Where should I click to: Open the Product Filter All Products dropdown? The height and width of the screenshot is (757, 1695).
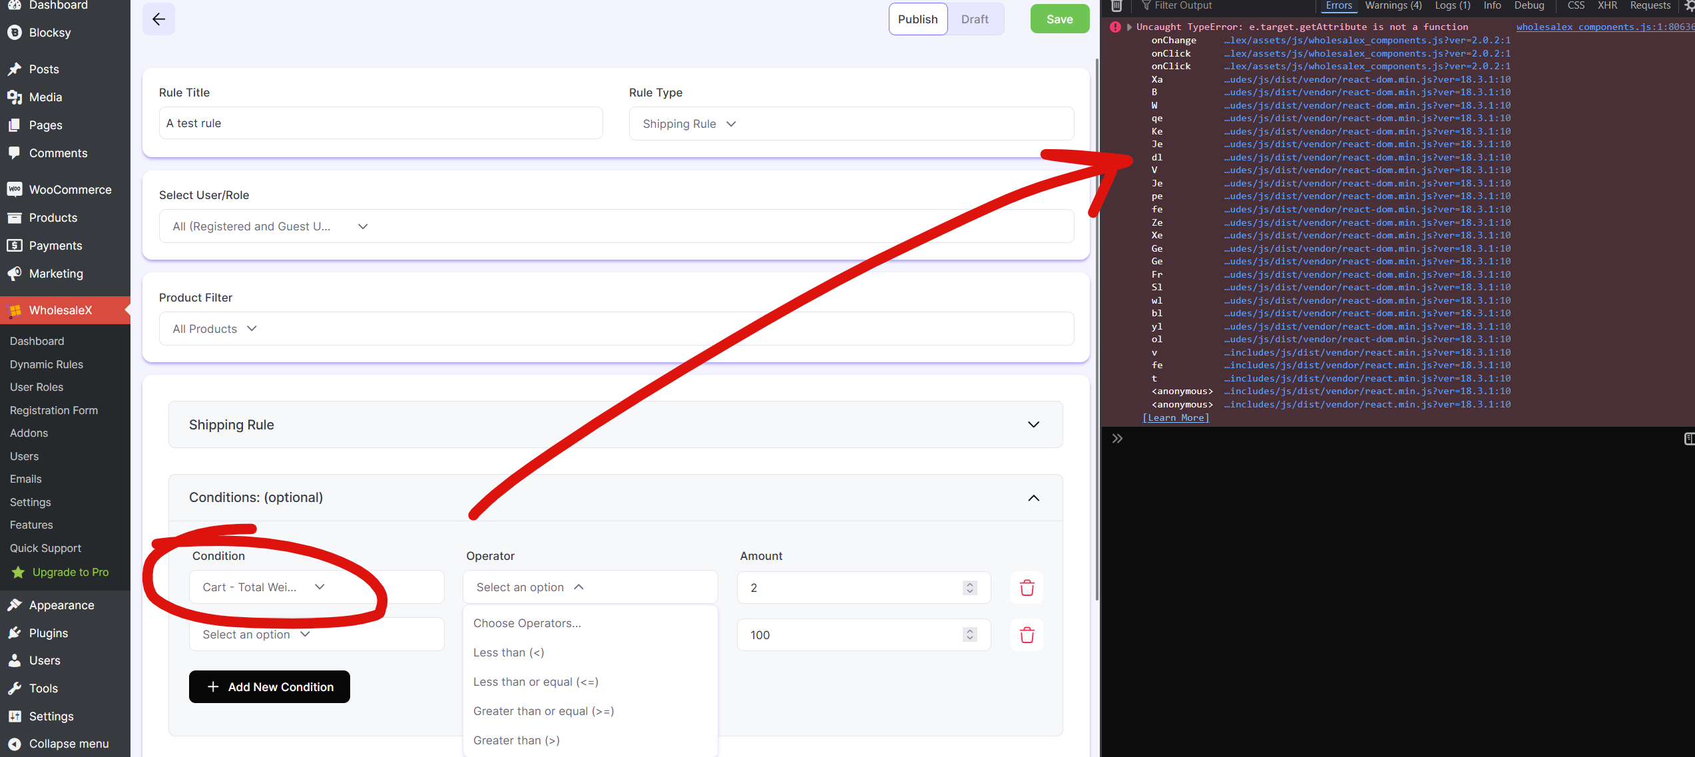(x=616, y=329)
